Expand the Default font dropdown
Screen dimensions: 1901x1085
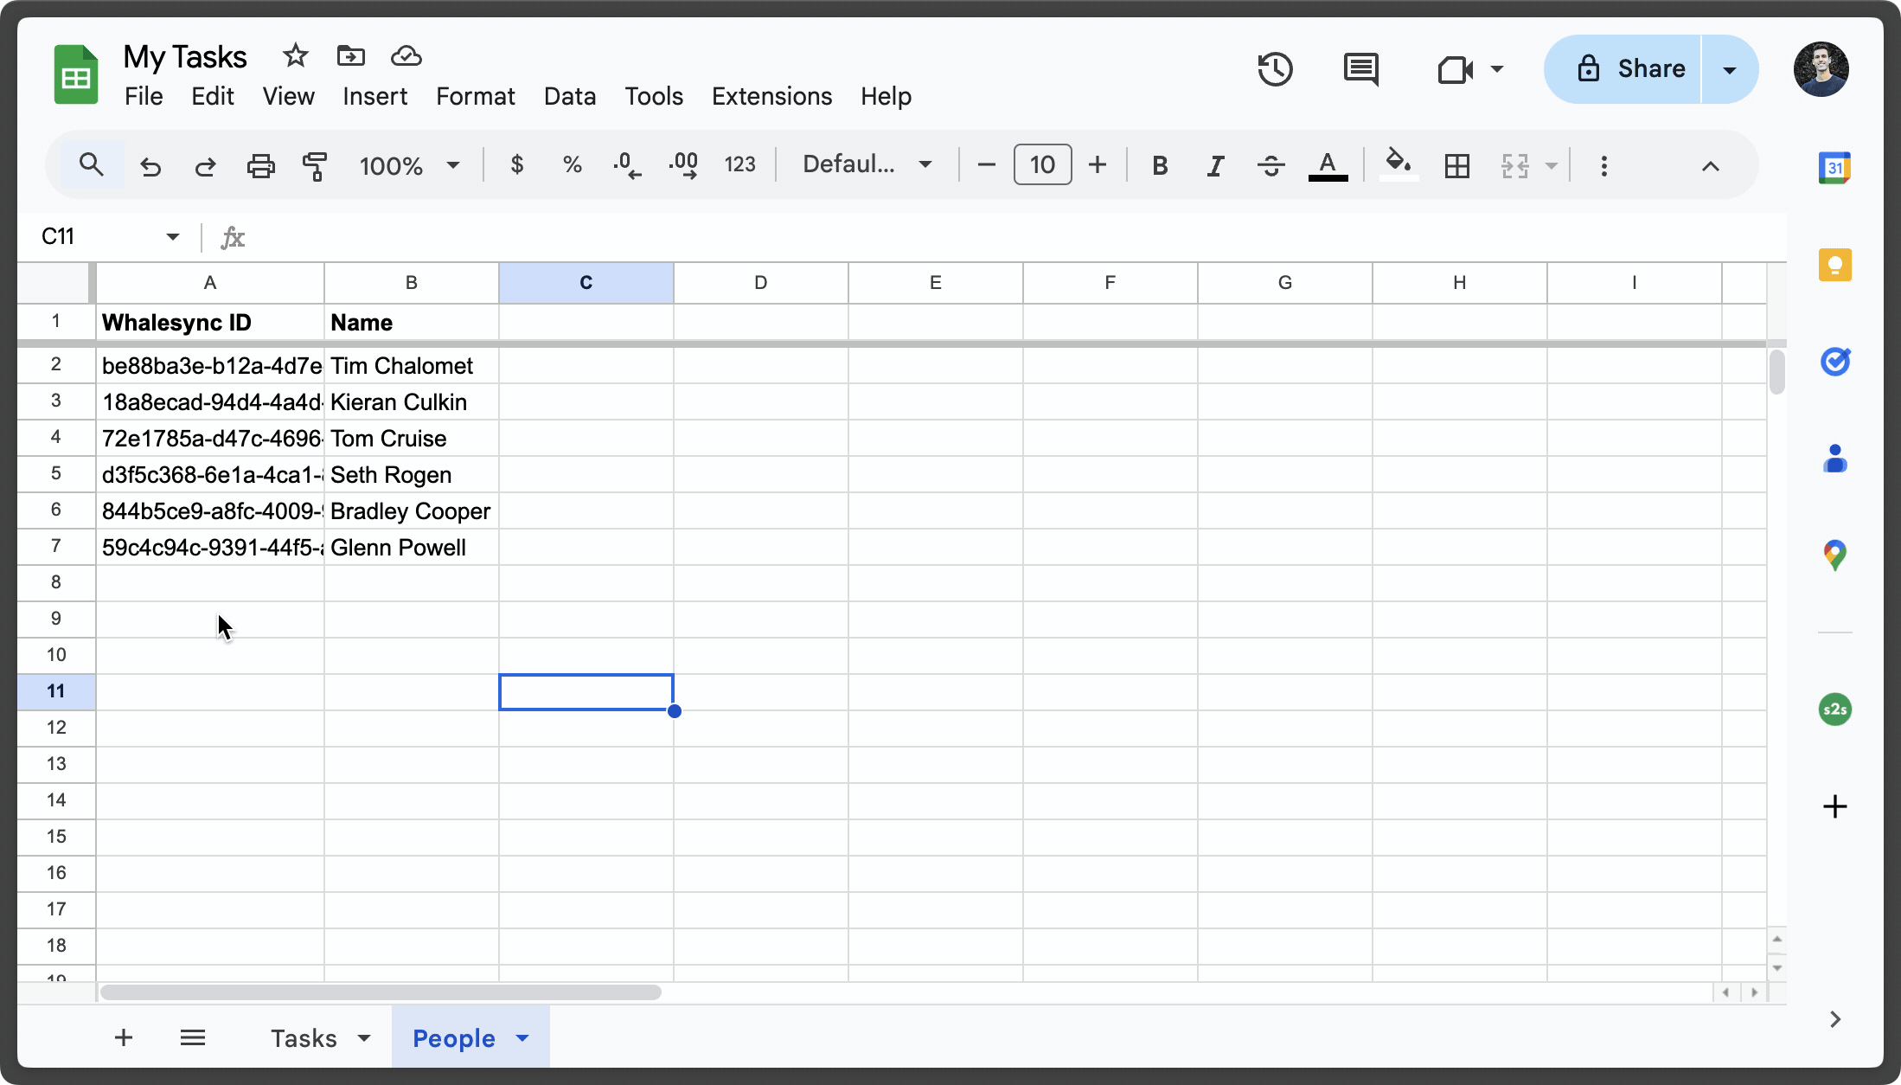click(867, 164)
